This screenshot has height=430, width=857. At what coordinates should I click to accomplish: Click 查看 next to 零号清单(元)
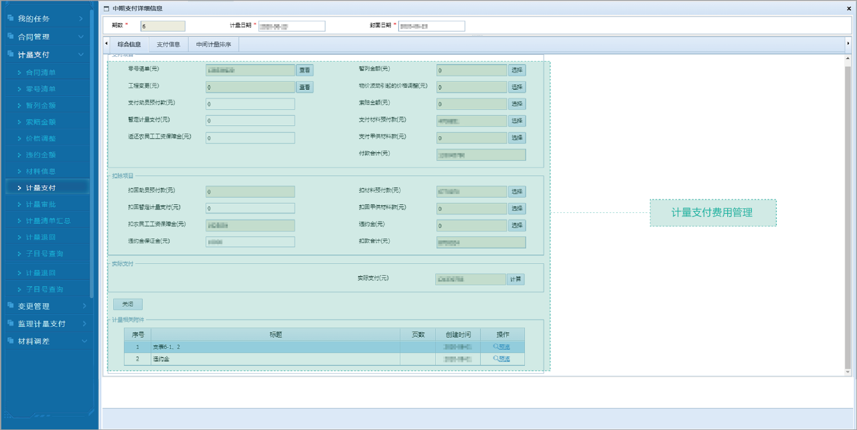coord(305,70)
